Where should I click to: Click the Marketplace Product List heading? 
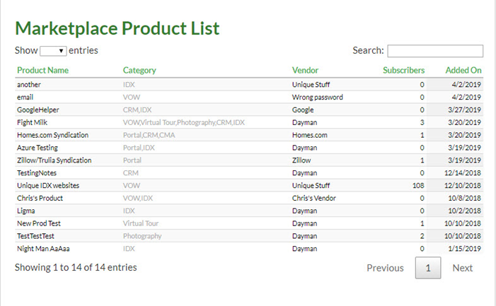[117, 28]
